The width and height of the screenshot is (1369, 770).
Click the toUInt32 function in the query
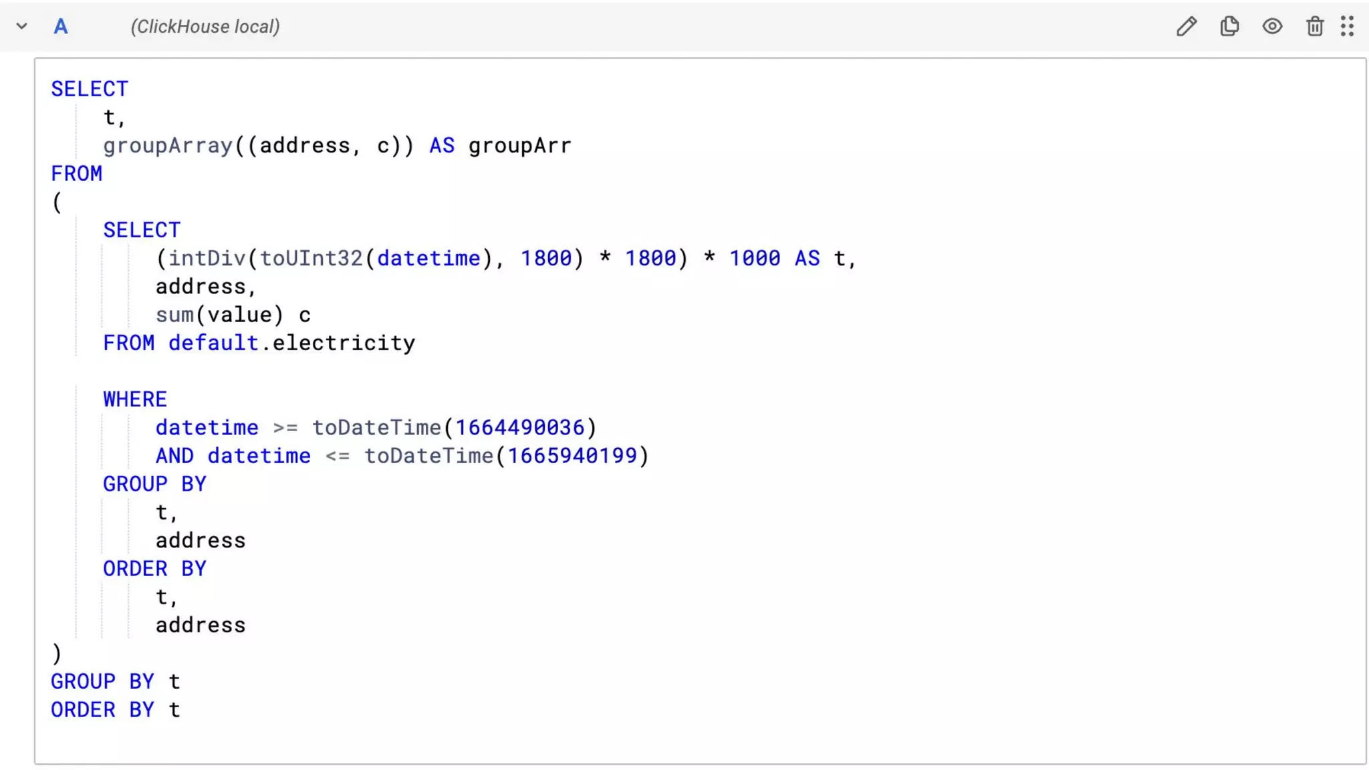[311, 259]
